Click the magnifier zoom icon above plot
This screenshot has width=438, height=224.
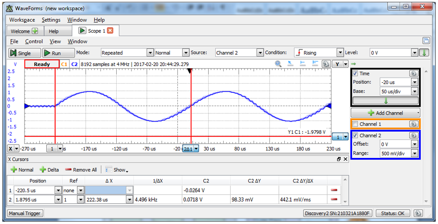pos(278,64)
